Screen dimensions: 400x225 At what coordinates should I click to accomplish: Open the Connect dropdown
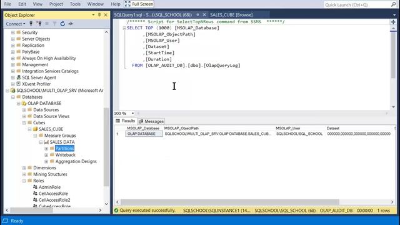tap(15, 24)
